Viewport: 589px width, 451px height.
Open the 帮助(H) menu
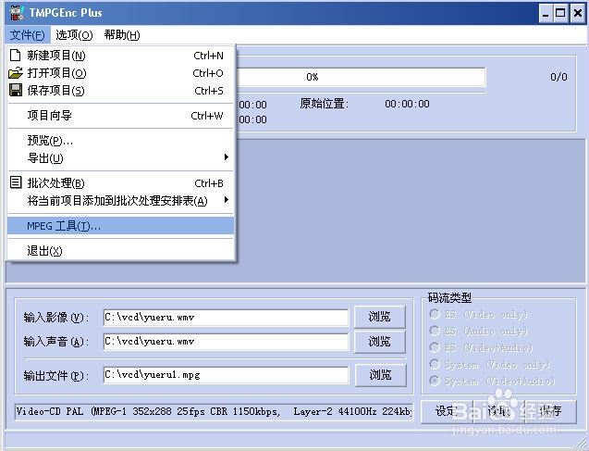pyautogui.click(x=122, y=35)
